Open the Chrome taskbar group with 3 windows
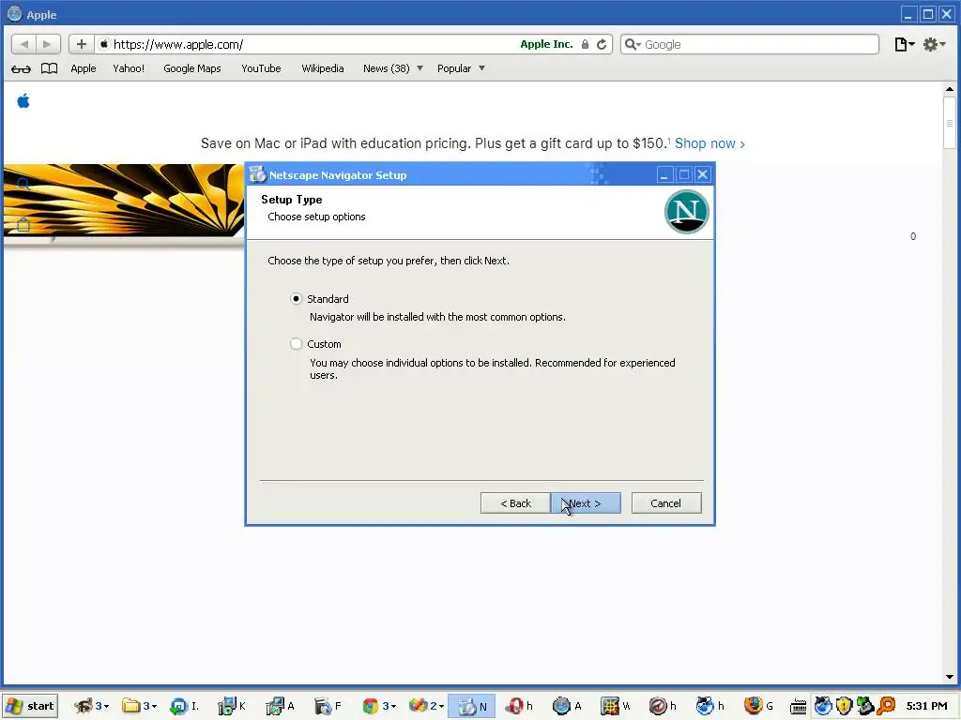 (379, 706)
